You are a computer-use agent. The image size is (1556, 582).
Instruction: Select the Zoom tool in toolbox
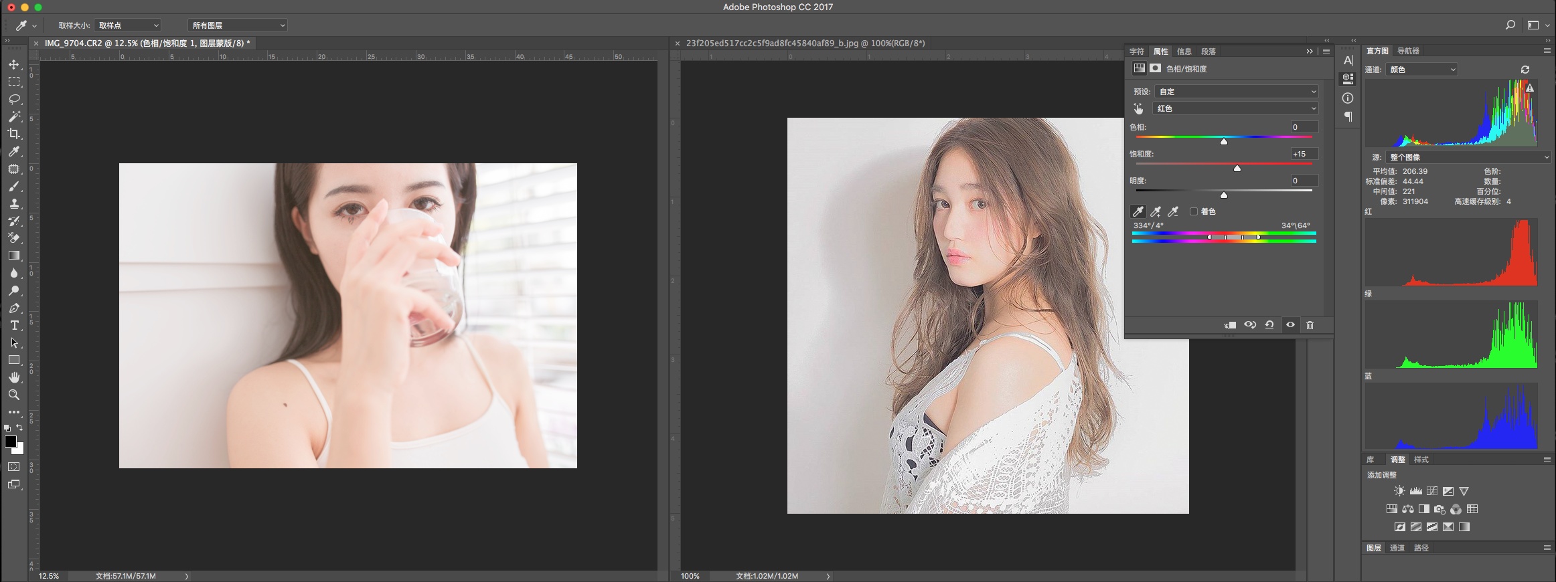14,395
